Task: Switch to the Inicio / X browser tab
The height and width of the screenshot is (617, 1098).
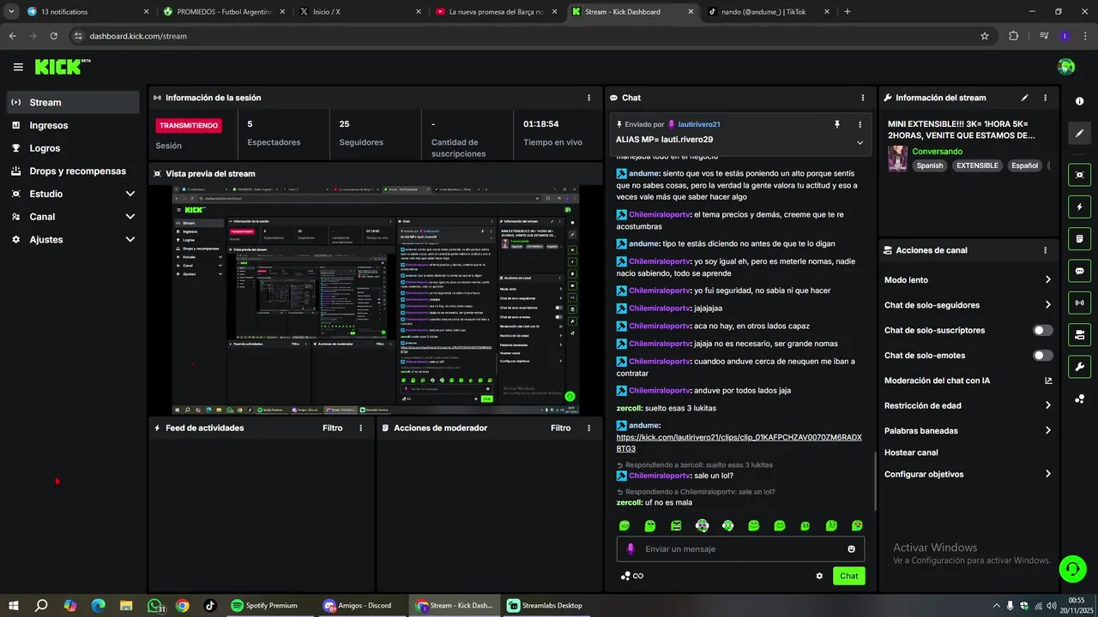Action: [359, 12]
